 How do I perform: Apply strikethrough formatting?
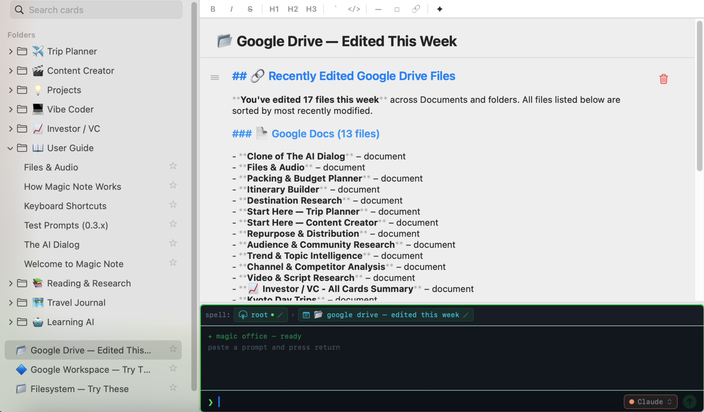[250, 9]
